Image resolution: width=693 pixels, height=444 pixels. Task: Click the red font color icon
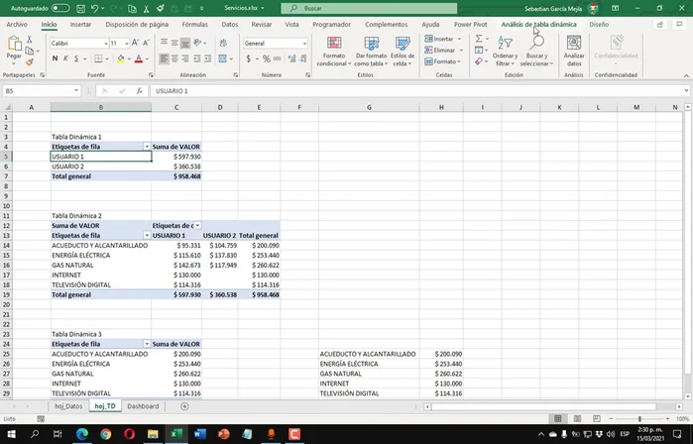(x=139, y=58)
